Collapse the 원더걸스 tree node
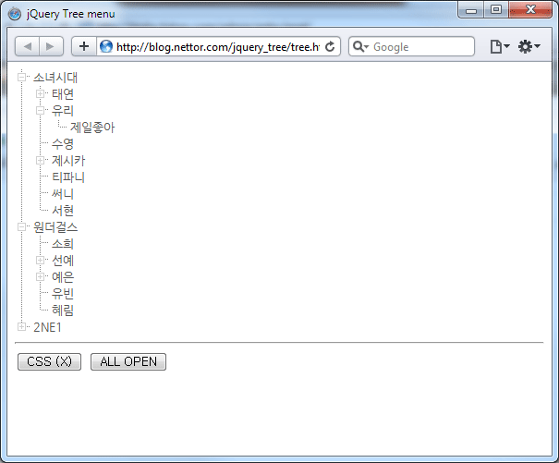 tap(22, 226)
